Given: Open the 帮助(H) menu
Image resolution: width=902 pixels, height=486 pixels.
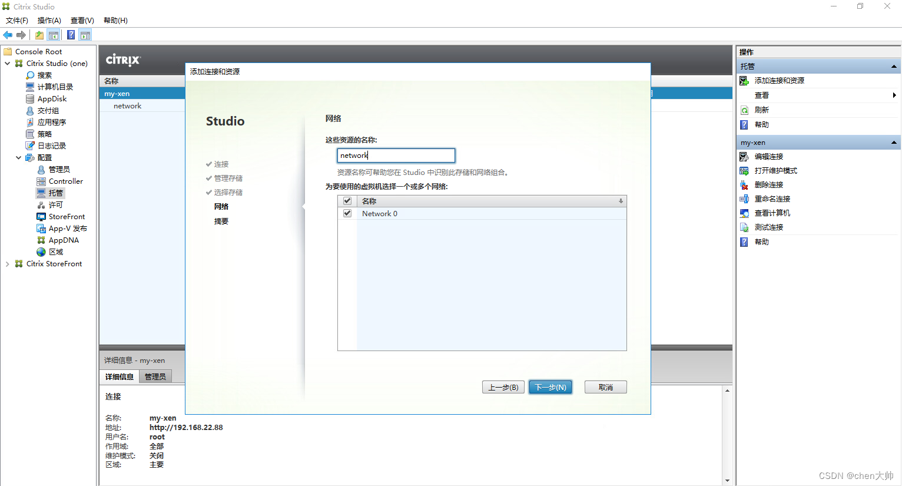Looking at the screenshot, I should click(x=115, y=21).
